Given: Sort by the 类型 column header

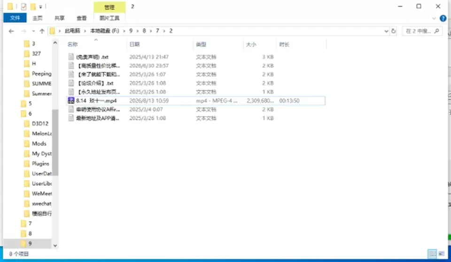Looking at the screenshot, I should (201, 44).
